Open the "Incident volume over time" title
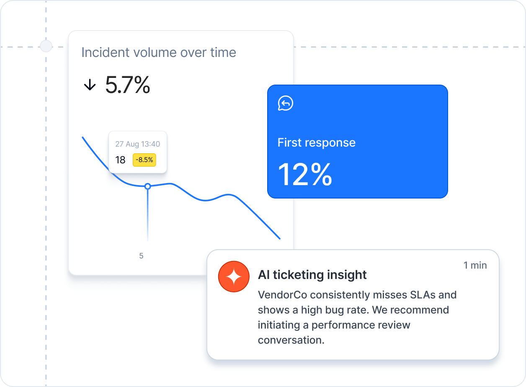This screenshot has width=526, height=387. [159, 53]
